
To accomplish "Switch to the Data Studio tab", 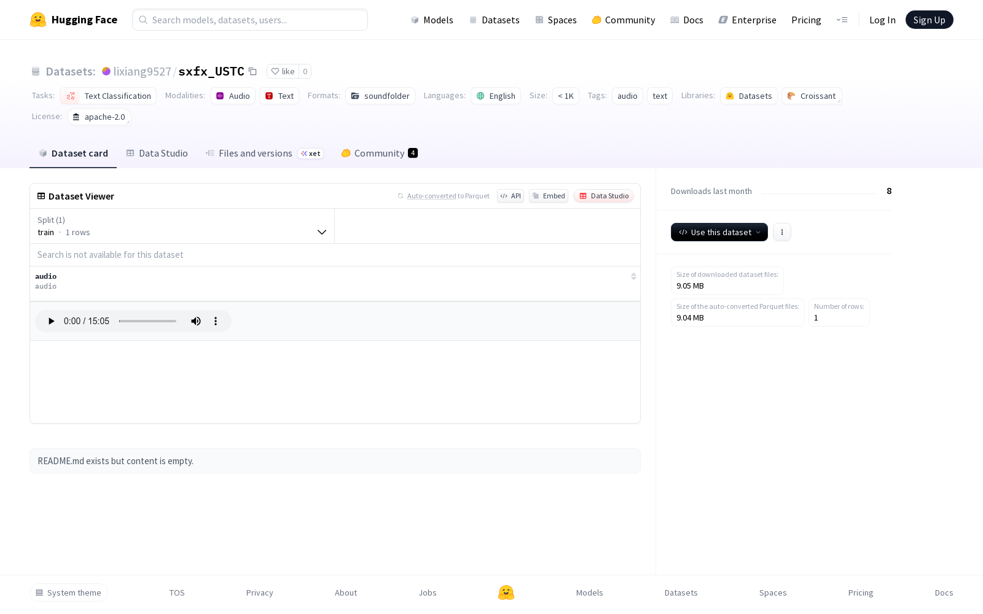I will pyautogui.click(x=157, y=153).
